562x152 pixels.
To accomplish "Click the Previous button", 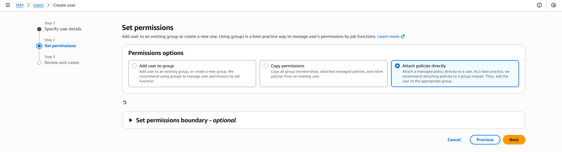I will 485,140.
